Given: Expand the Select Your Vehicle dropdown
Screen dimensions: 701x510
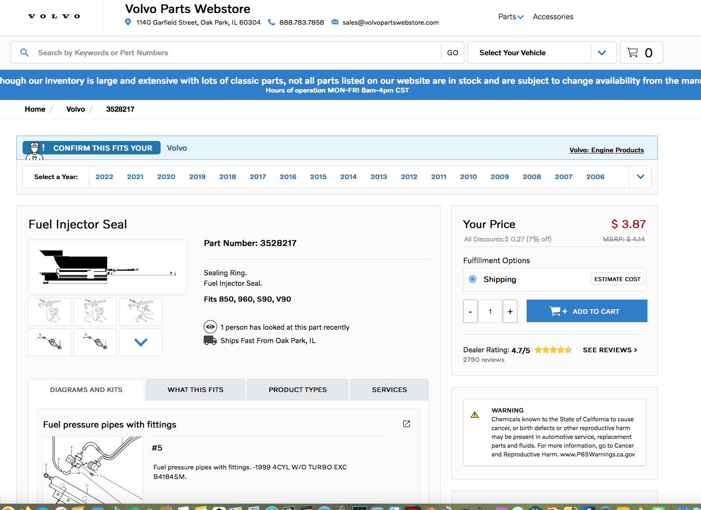Looking at the screenshot, I should [601, 53].
